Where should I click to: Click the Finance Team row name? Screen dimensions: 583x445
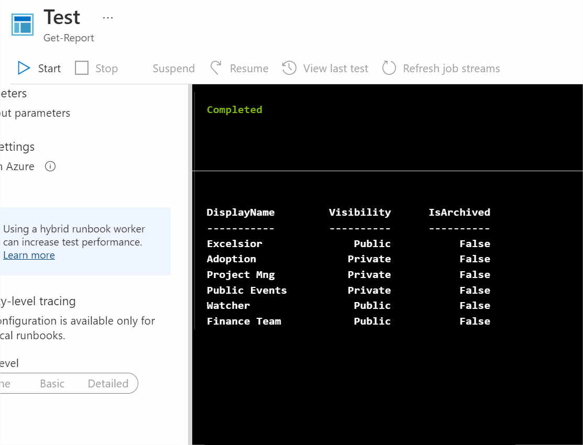(x=244, y=321)
